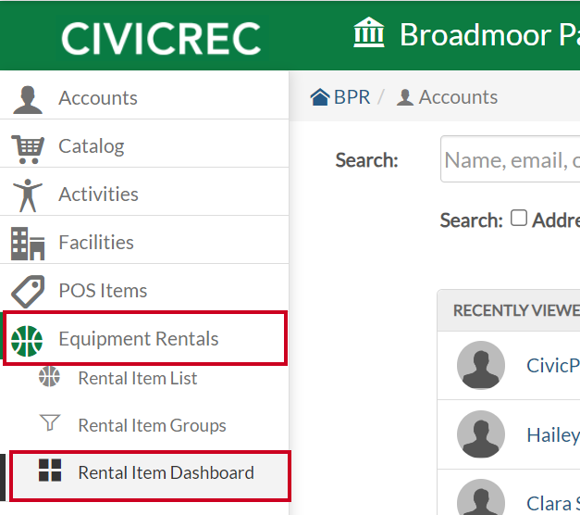
Task: Focus the account search input field
Action: tap(510, 159)
